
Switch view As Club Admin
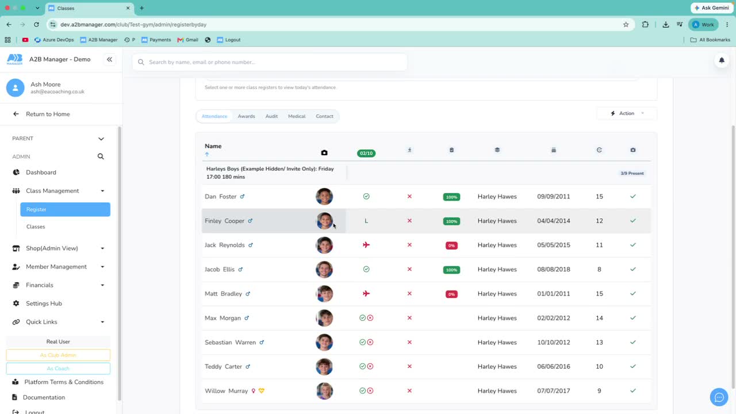(58, 355)
